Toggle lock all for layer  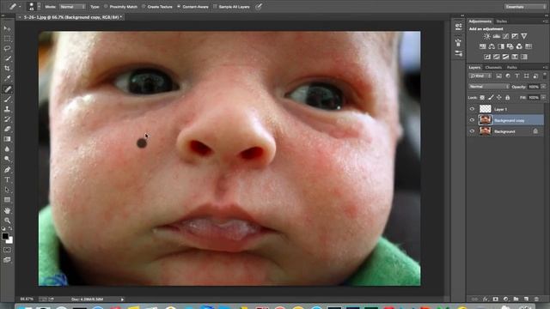click(508, 97)
